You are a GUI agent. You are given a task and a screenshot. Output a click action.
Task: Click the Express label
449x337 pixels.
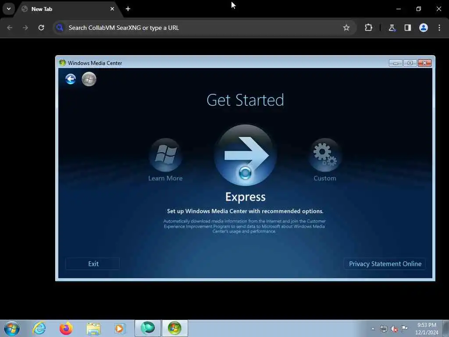(246, 197)
